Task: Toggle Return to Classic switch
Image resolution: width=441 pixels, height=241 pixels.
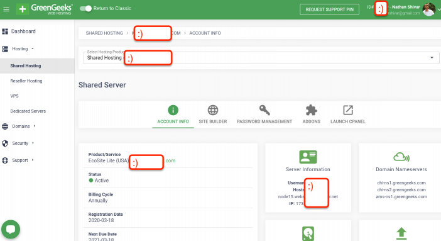Action: (x=86, y=8)
